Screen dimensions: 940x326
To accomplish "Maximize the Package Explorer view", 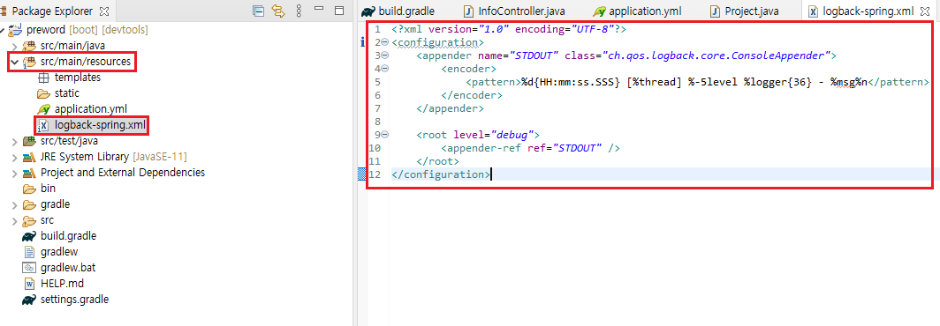I will coord(339,11).
